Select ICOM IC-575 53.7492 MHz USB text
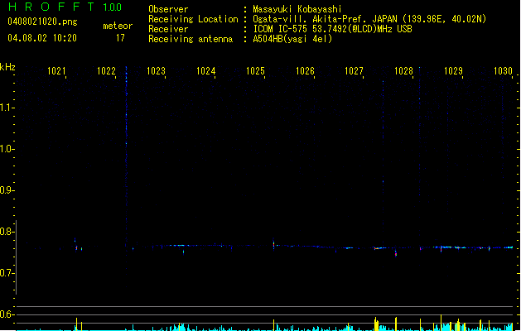The height and width of the screenshot is (331, 521). point(333,29)
